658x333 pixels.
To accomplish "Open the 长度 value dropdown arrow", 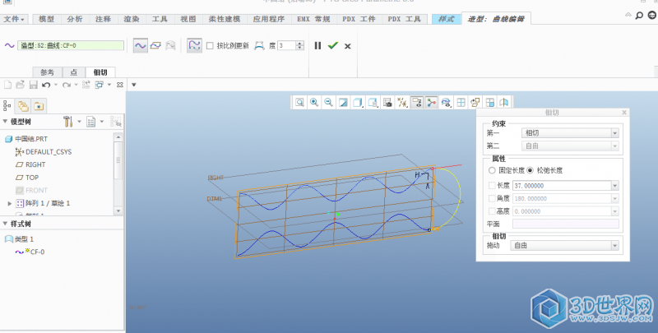I will pos(614,185).
